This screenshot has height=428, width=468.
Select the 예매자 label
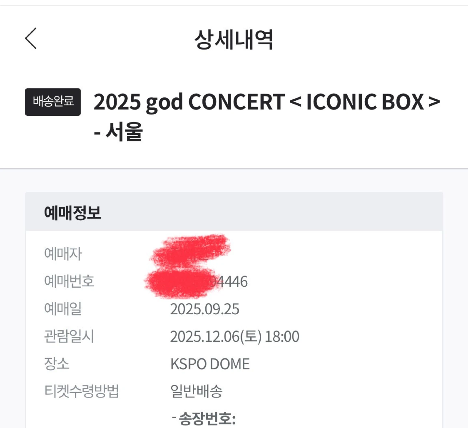pos(63,253)
